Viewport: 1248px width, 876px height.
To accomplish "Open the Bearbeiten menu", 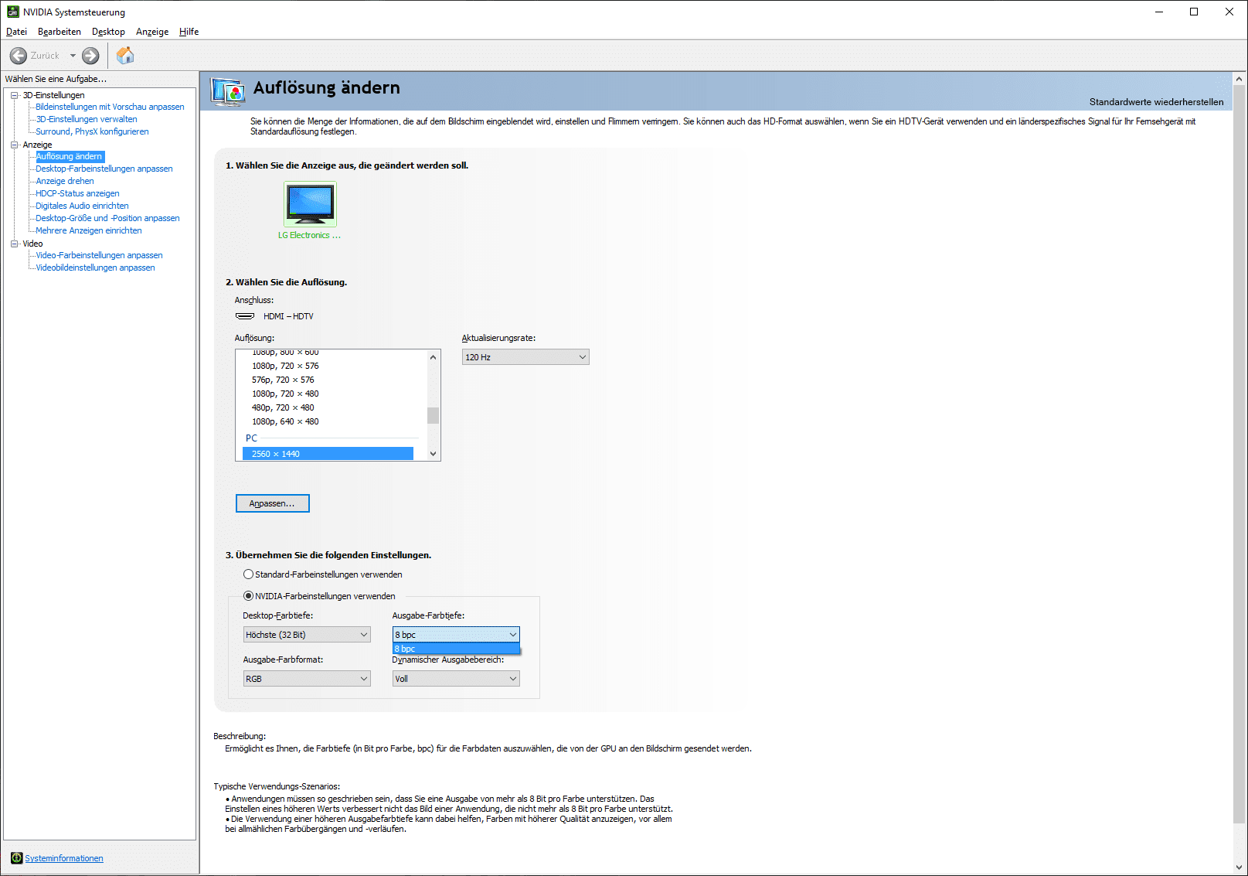I will pyautogui.click(x=60, y=32).
